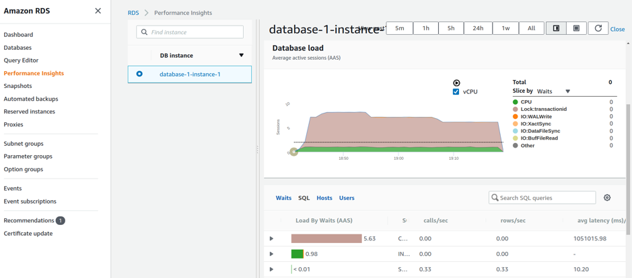632x278 pixels.
Task: Open Dashboard in the sidebar
Action: click(x=19, y=35)
